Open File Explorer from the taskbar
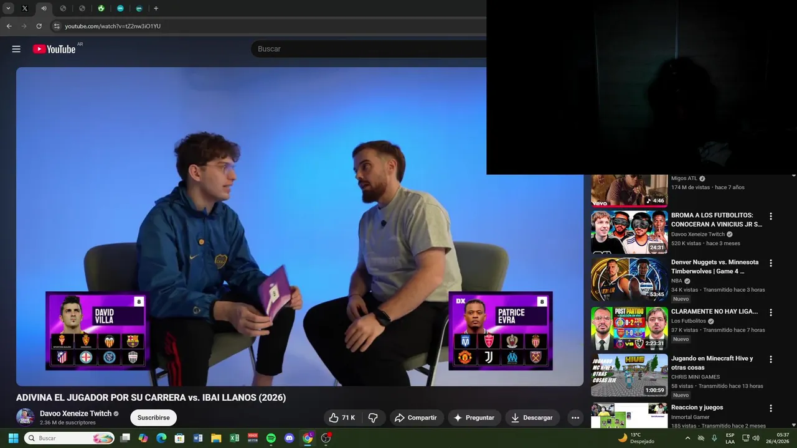This screenshot has width=797, height=448. tap(216, 438)
